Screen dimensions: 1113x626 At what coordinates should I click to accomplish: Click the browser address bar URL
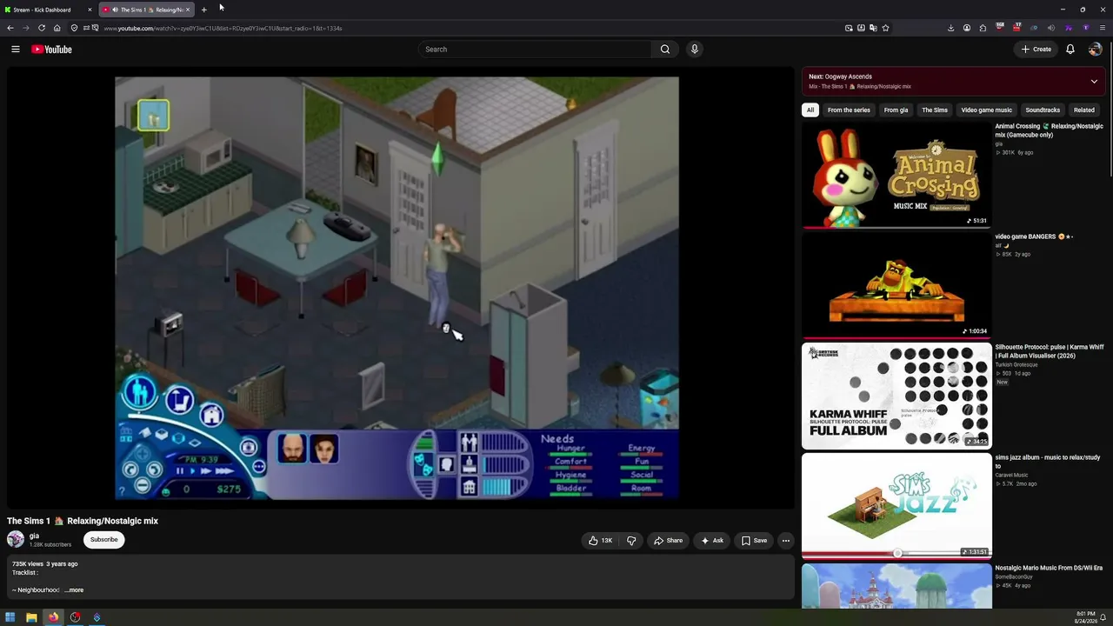(x=223, y=28)
